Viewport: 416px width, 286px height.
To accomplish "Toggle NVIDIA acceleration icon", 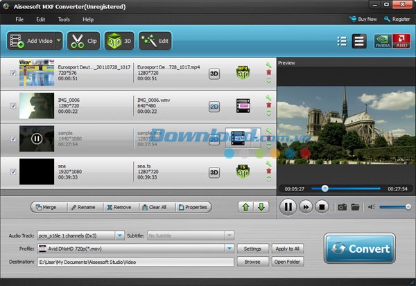I will point(383,41).
